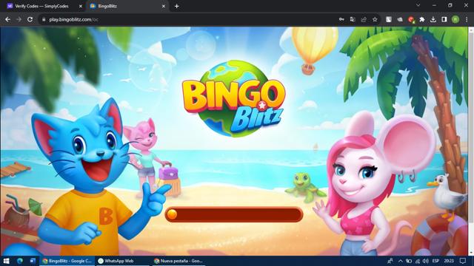The height and width of the screenshot is (266, 474).
Task: Share this page using the share icon
Action: tap(364, 19)
